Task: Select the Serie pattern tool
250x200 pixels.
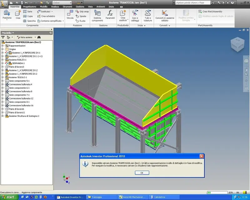Action: (x=27, y=12)
